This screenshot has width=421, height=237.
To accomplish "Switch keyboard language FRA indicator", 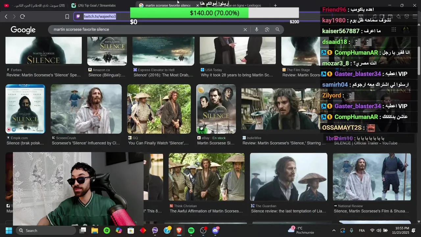I will (362, 230).
